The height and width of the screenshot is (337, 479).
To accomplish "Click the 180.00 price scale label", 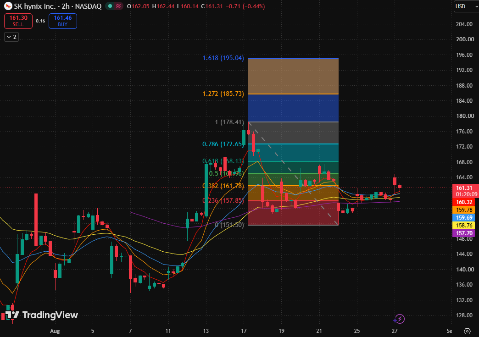I will tap(465, 116).
